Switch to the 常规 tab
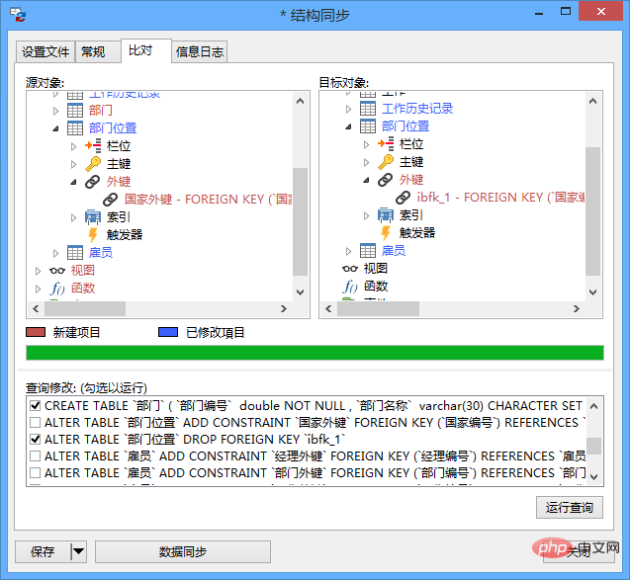Viewport: 630px width, 580px height. (98, 51)
